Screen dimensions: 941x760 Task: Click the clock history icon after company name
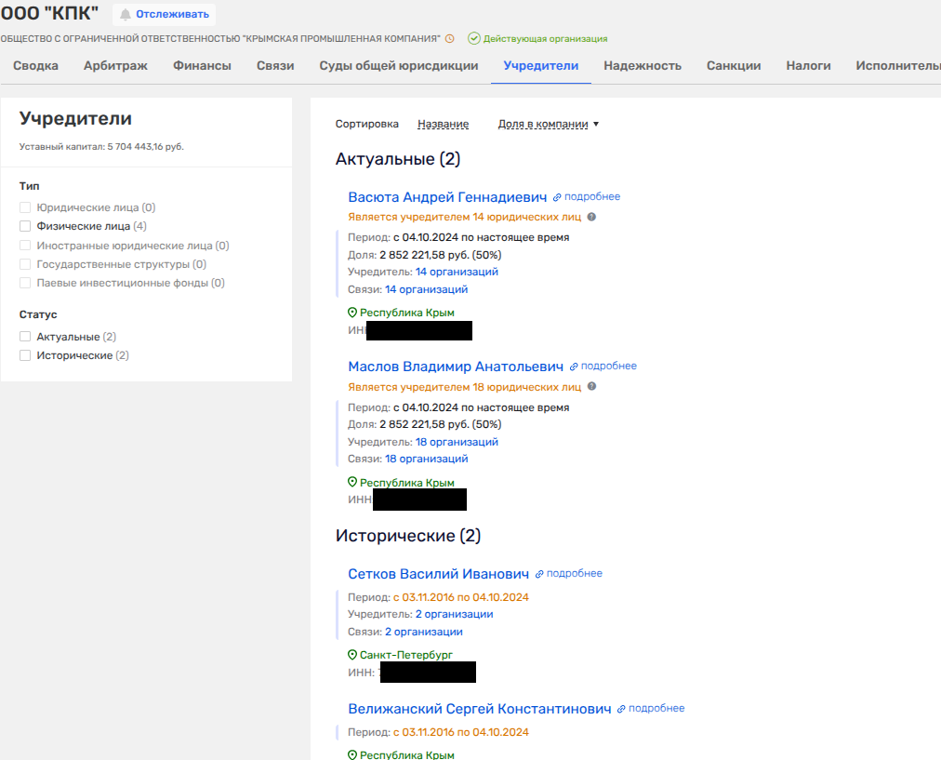(x=450, y=39)
